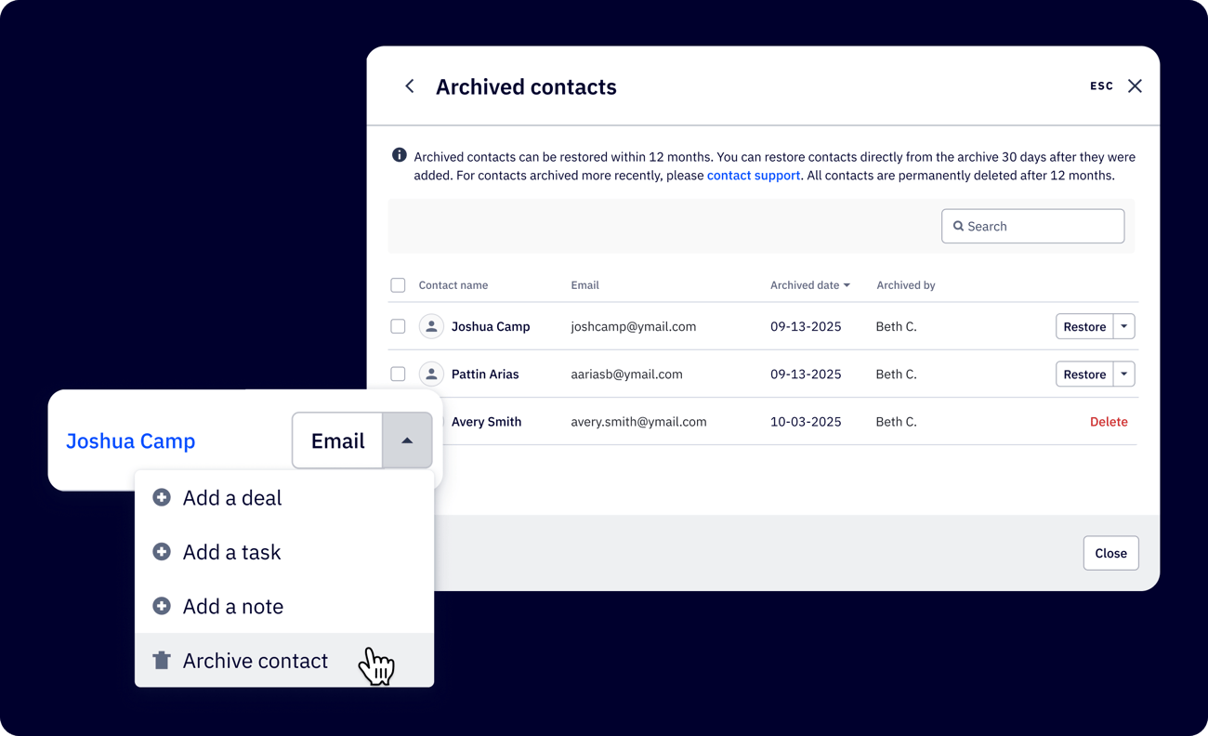Delete the Avery Smith contact

tap(1109, 421)
